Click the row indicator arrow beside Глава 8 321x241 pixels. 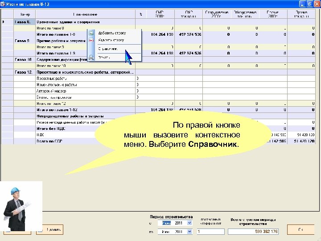4,22
